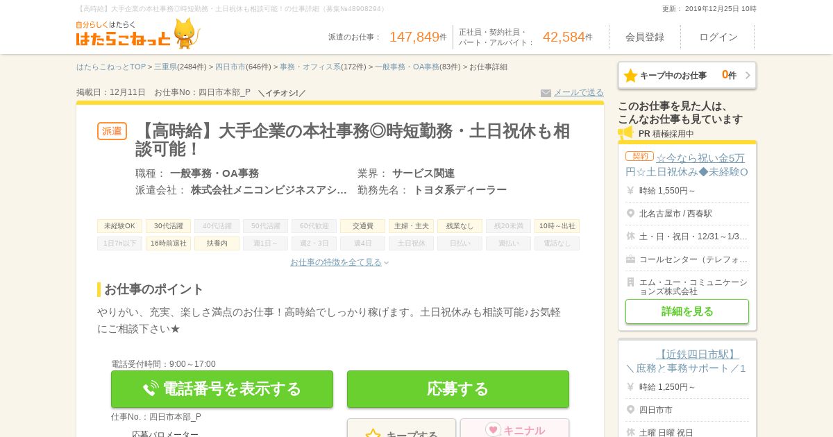Click the yellow megaphone PR icon
This screenshot has width=833, height=437.
[x=625, y=133]
